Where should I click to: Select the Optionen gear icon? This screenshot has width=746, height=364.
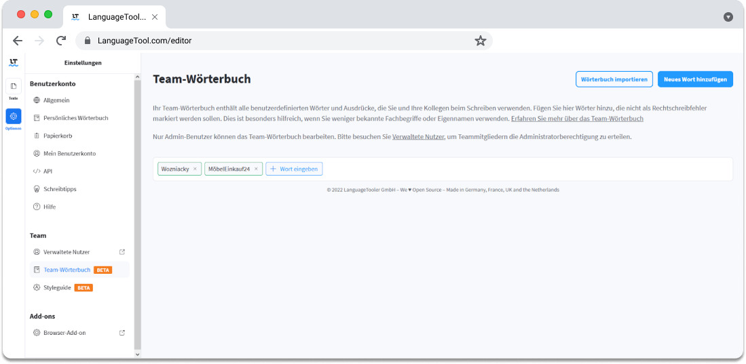(14, 116)
